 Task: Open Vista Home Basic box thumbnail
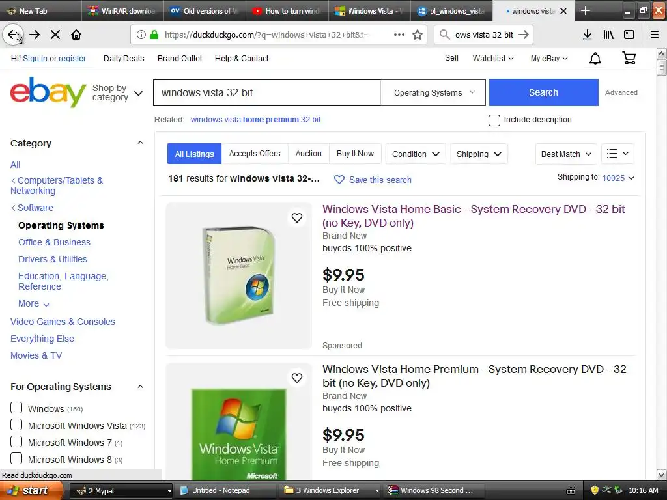tap(238, 275)
